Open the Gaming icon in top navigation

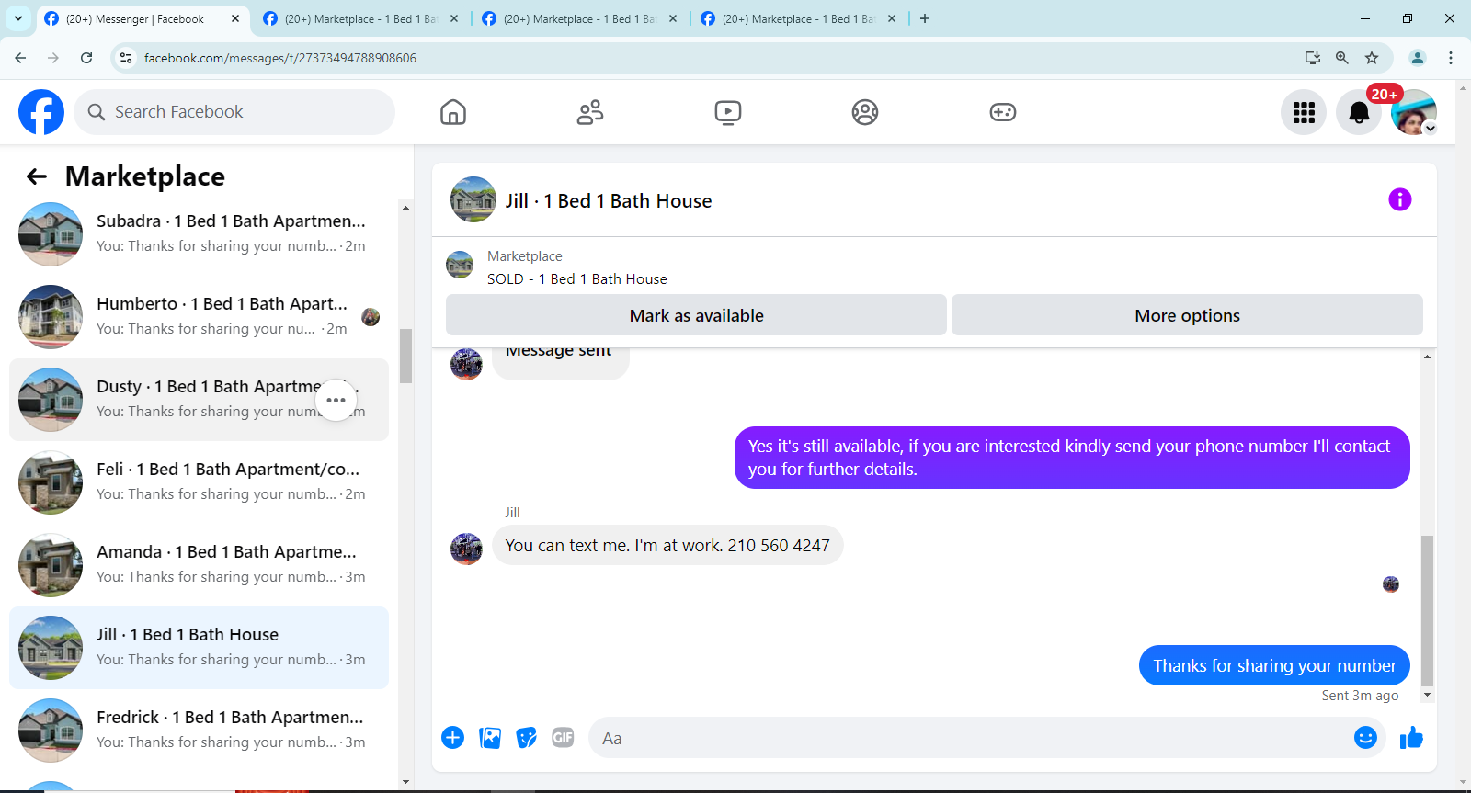(1003, 112)
